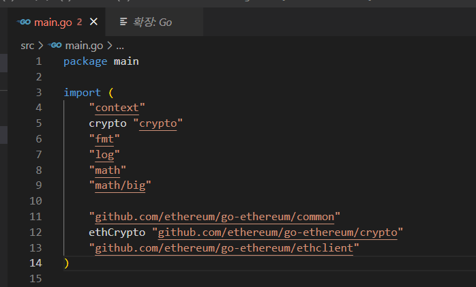The width and height of the screenshot is (476, 287).
Task: Close the main.go editor tab
Action: click(93, 22)
